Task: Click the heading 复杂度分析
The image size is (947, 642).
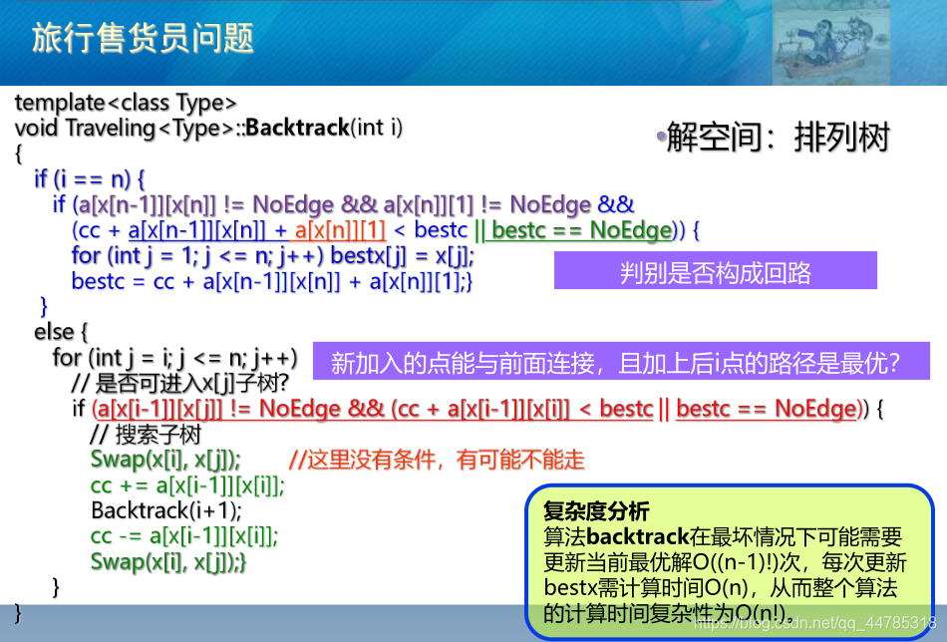Action: click(x=596, y=511)
